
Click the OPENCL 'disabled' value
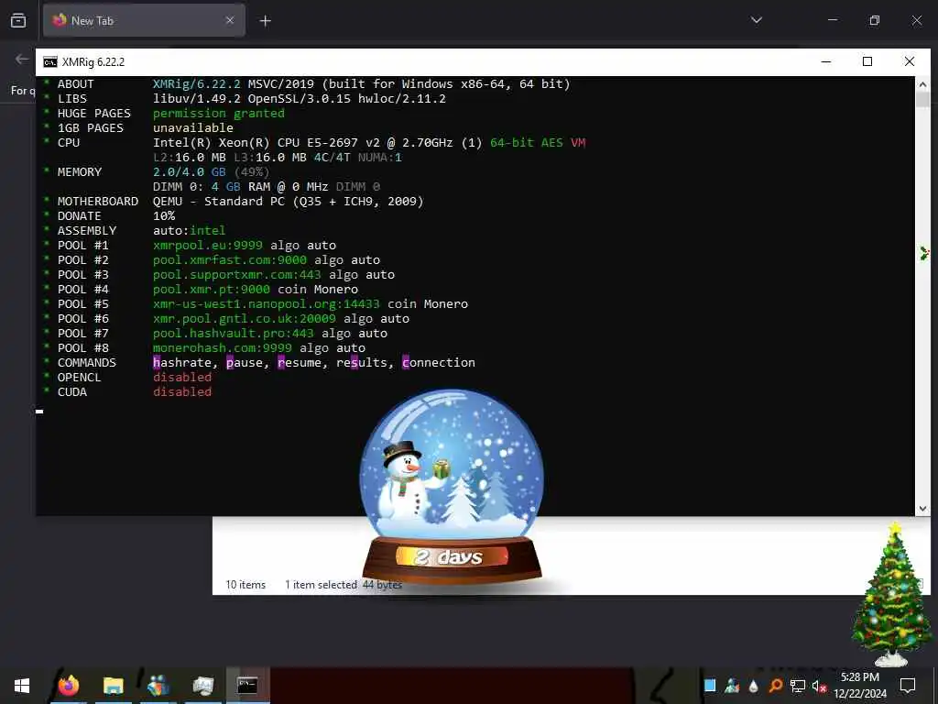(x=182, y=377)
